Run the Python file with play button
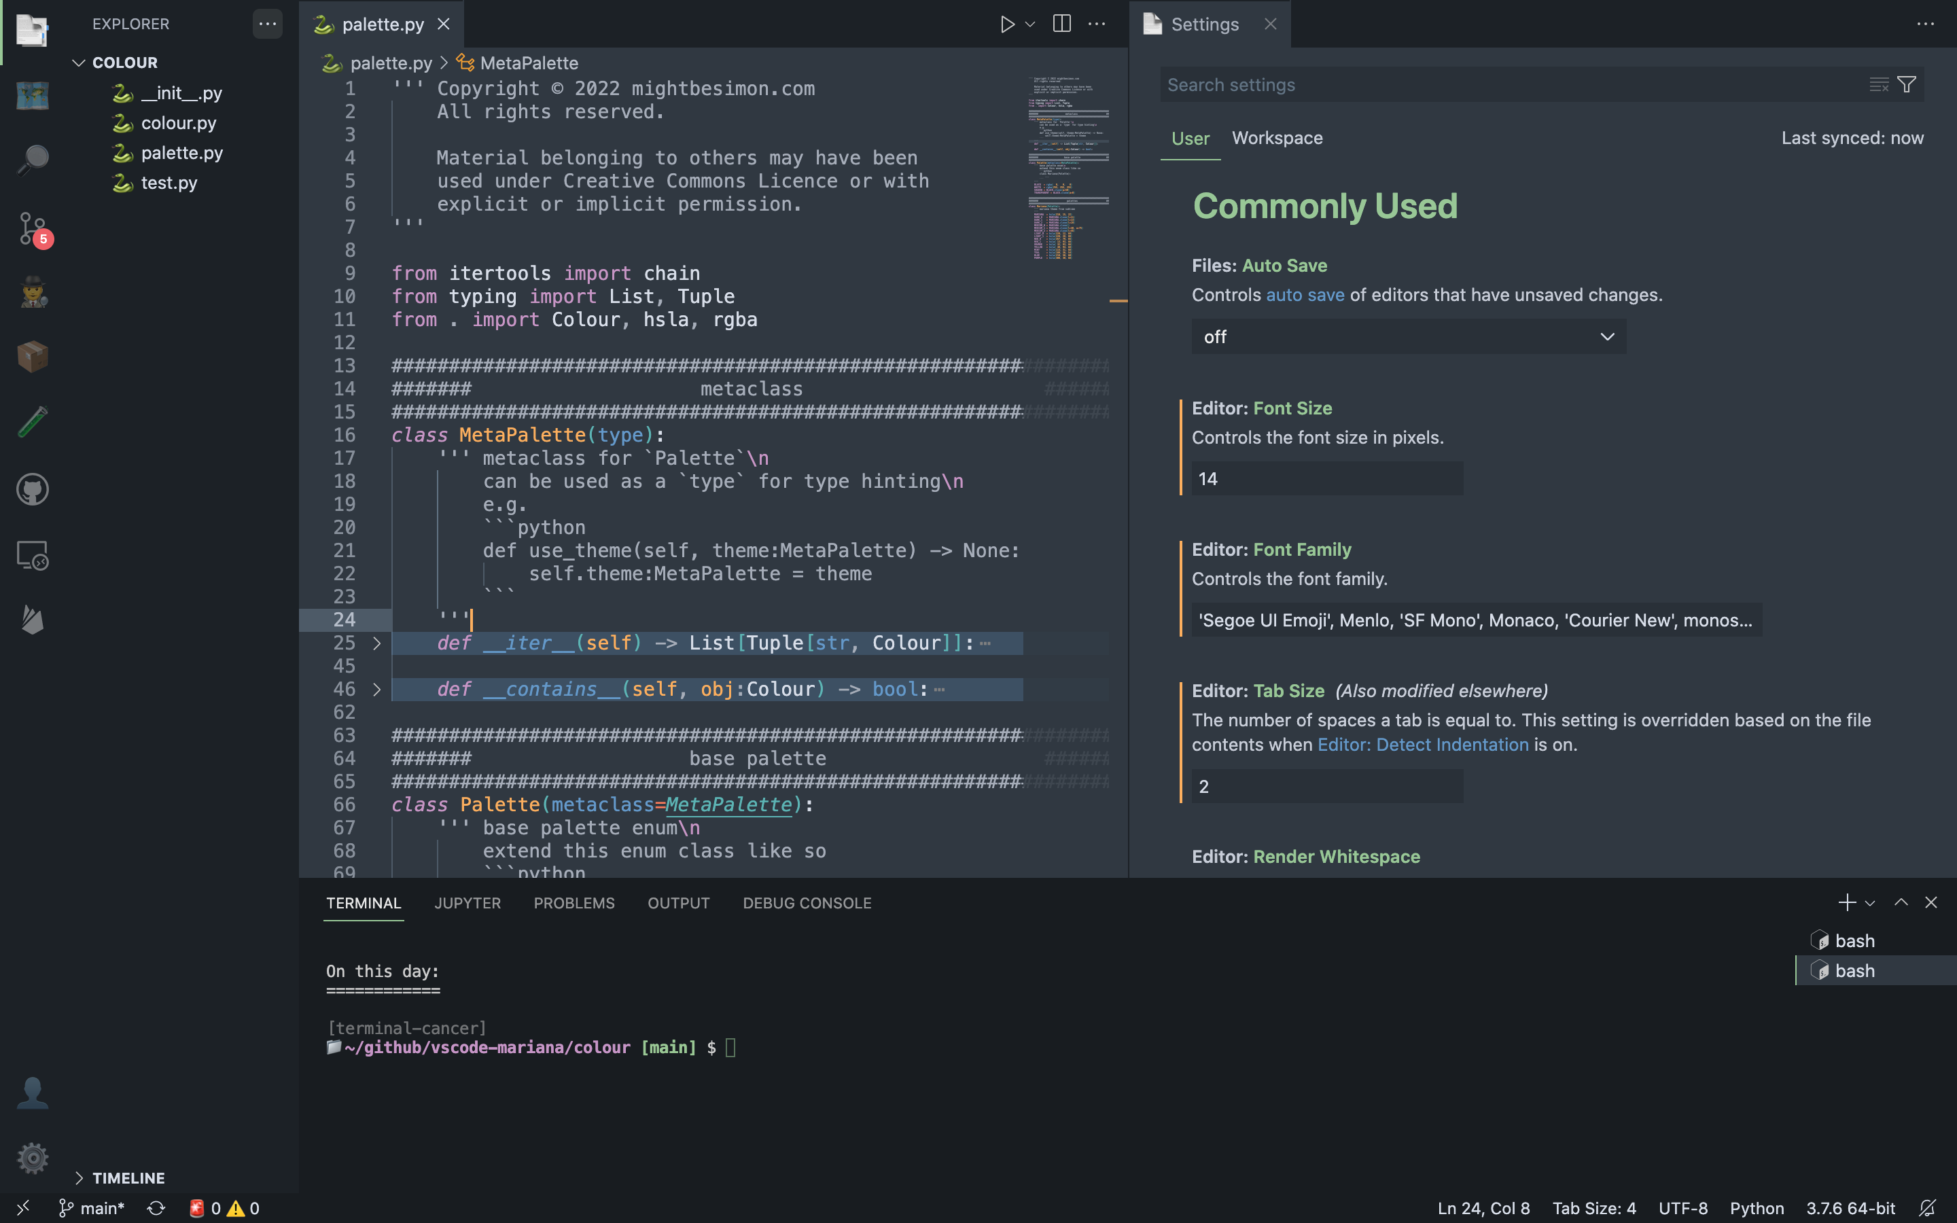Screen dimensions: 1957x1223 tap(1007, 24)
